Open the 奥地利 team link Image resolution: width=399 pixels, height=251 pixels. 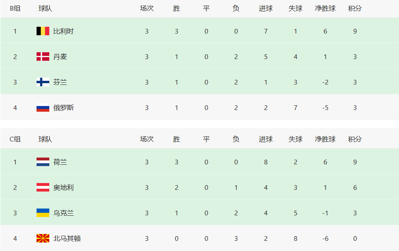coord(63,187)
